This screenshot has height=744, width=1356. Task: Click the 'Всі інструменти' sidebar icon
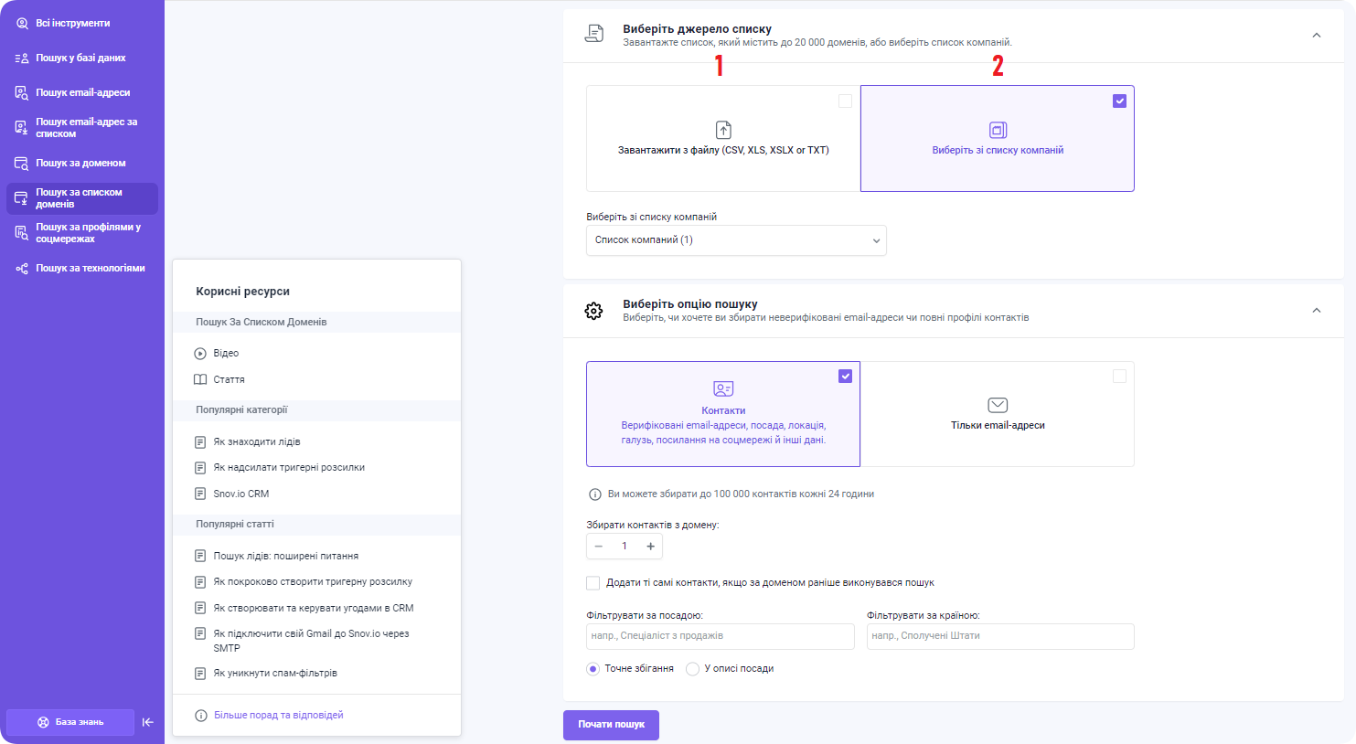tap(22, 23)
